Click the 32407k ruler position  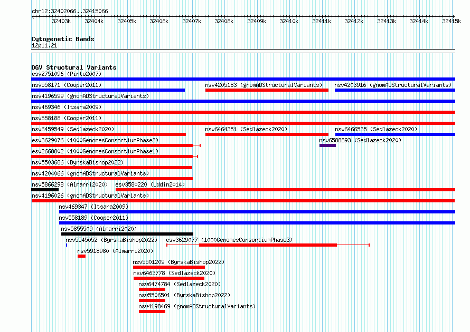click(x=192, y=21)
